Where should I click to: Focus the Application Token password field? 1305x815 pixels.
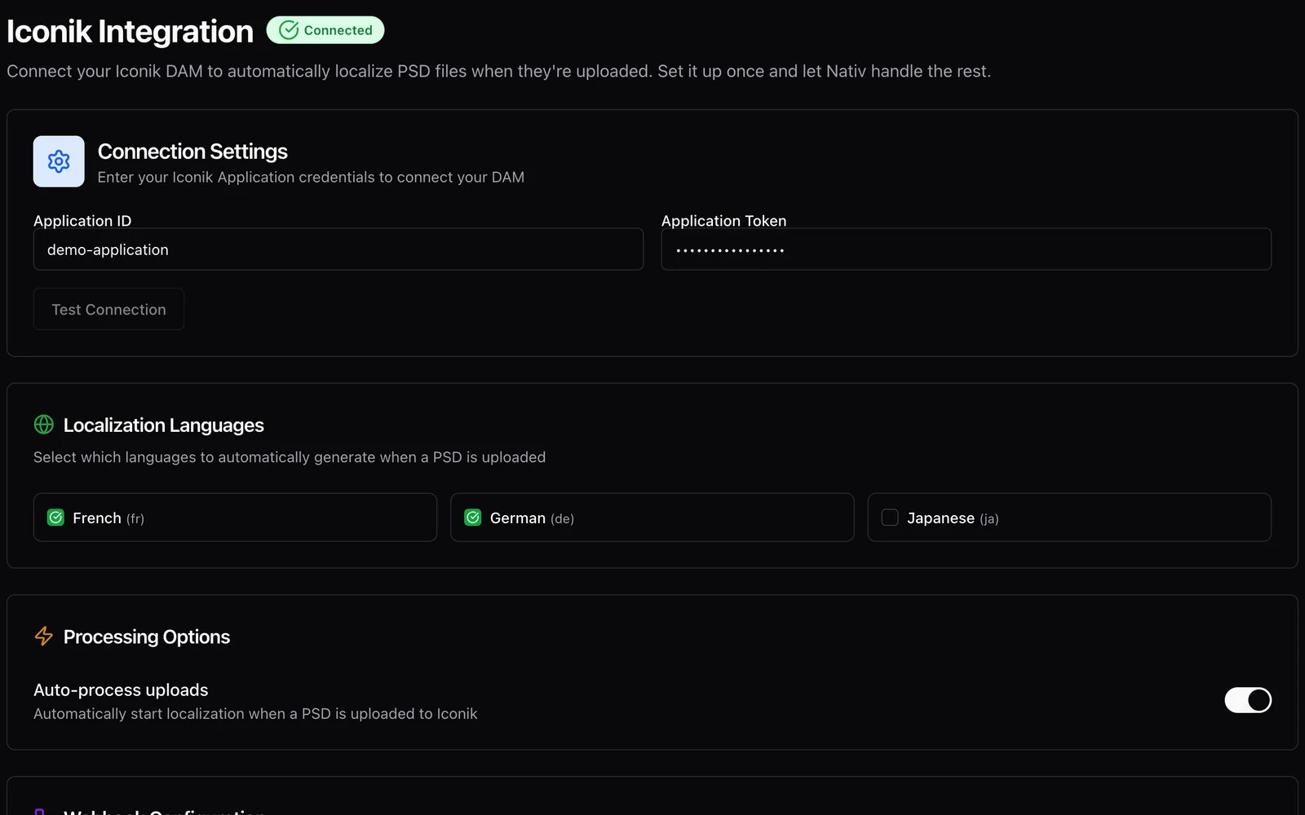pos(967,249)
